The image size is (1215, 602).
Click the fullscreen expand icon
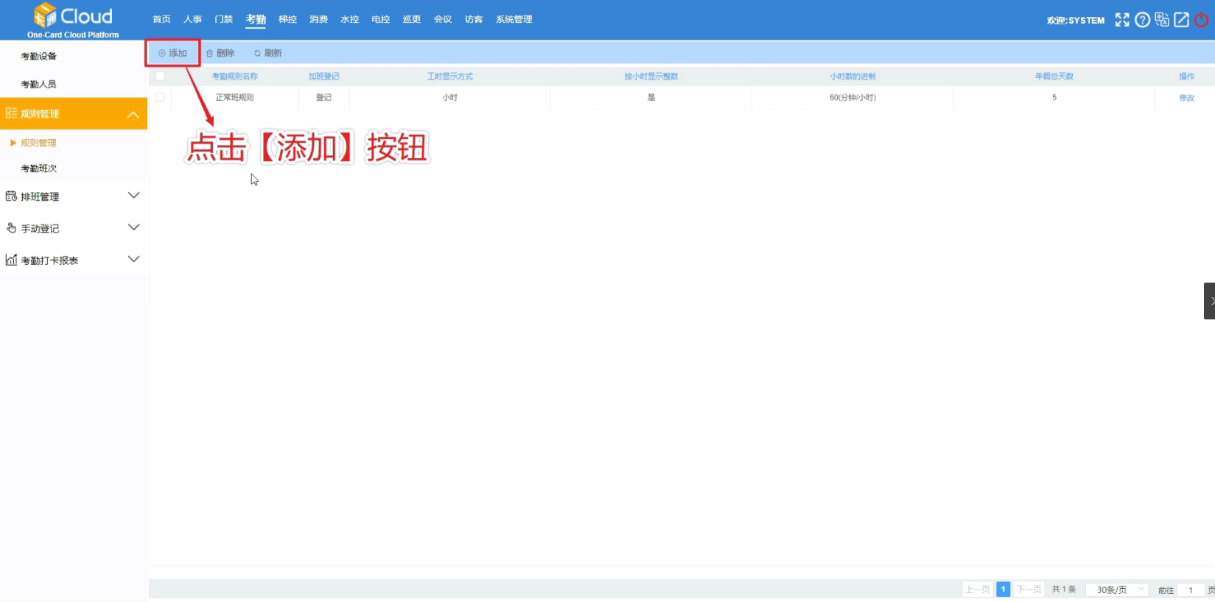(1121, 20)
